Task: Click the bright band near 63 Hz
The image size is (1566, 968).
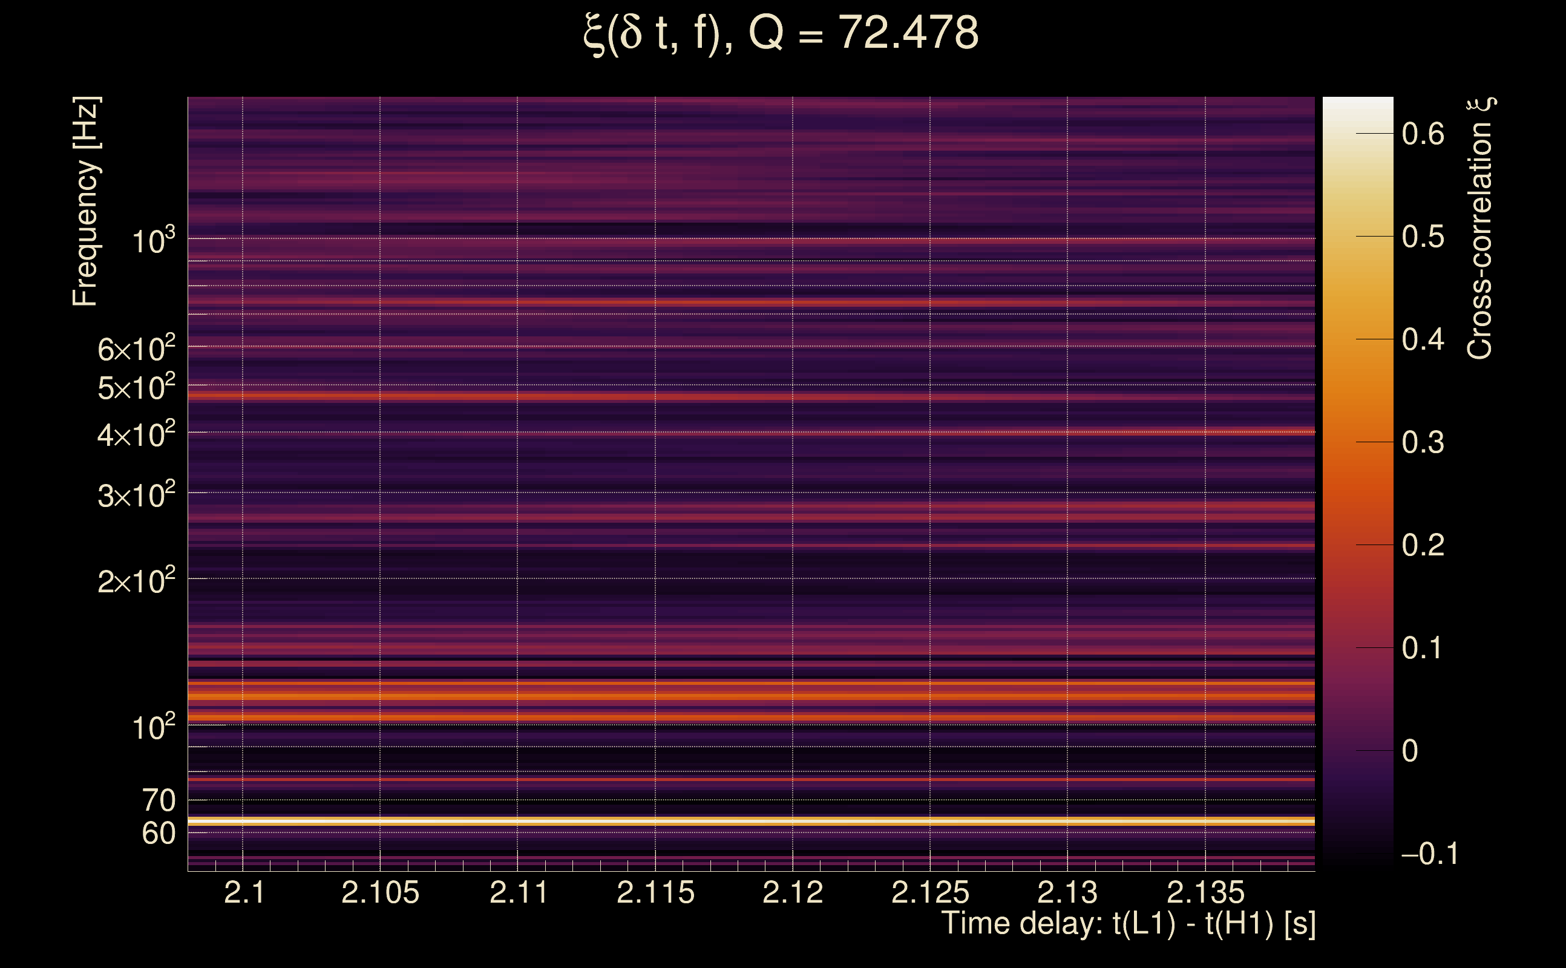Action: 750,821
